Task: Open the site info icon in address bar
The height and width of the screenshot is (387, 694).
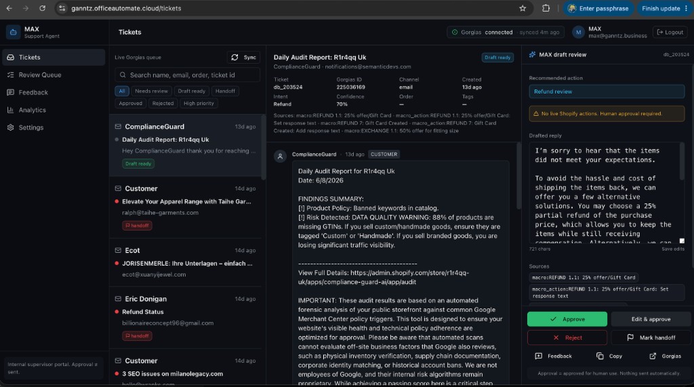Action: point(62,8)
